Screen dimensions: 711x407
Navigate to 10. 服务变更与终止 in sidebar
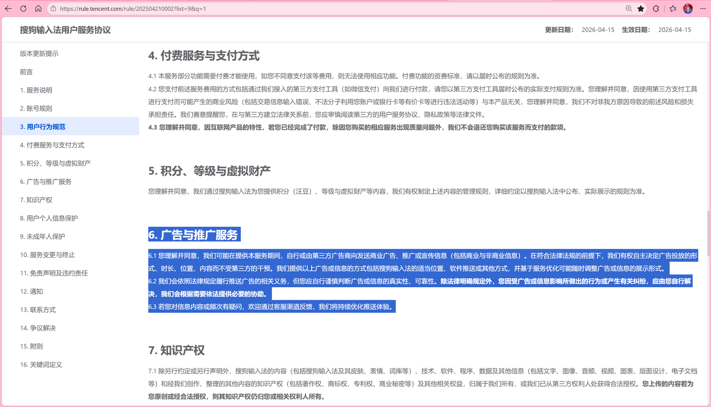(47, 255)
